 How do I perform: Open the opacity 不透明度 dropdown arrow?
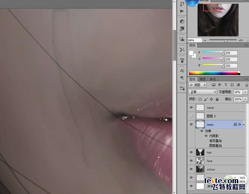(245, 92)
